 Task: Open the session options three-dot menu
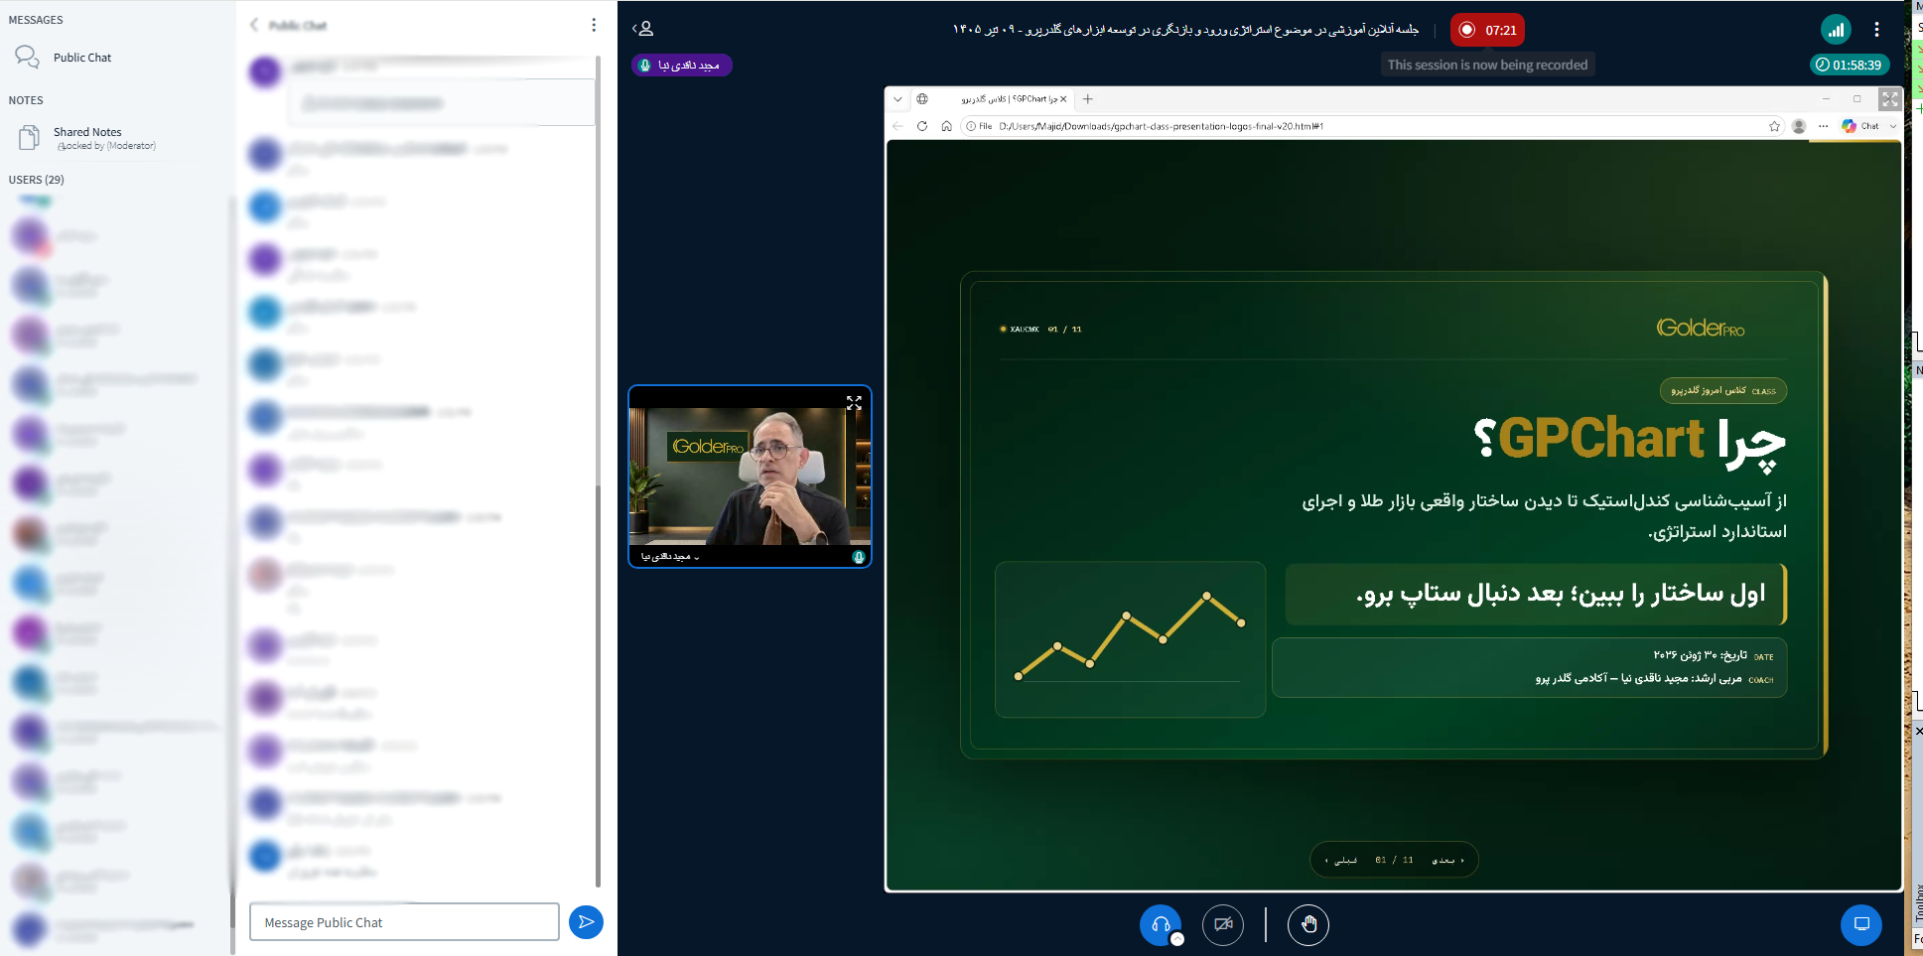click(1876, 30)
